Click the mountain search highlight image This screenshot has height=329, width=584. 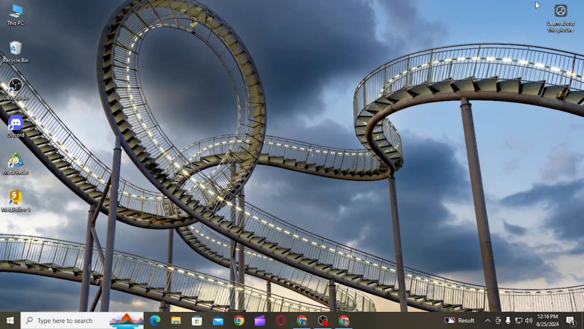126,321
